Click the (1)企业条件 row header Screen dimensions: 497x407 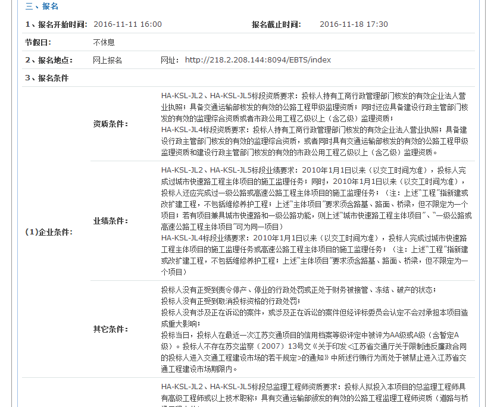48,232
